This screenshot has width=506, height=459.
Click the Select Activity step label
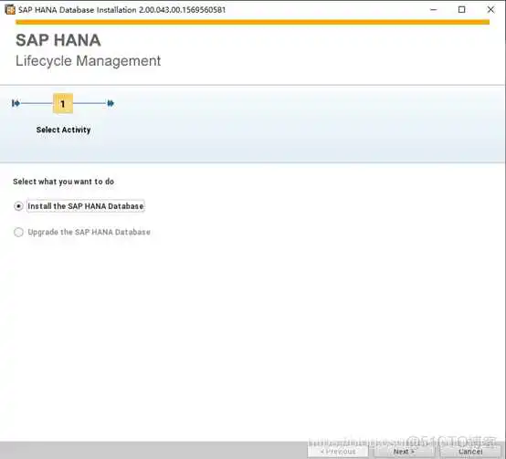[x=63, y=130]
